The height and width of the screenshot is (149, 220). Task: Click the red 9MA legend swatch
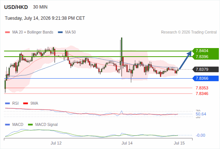[25, 104]
